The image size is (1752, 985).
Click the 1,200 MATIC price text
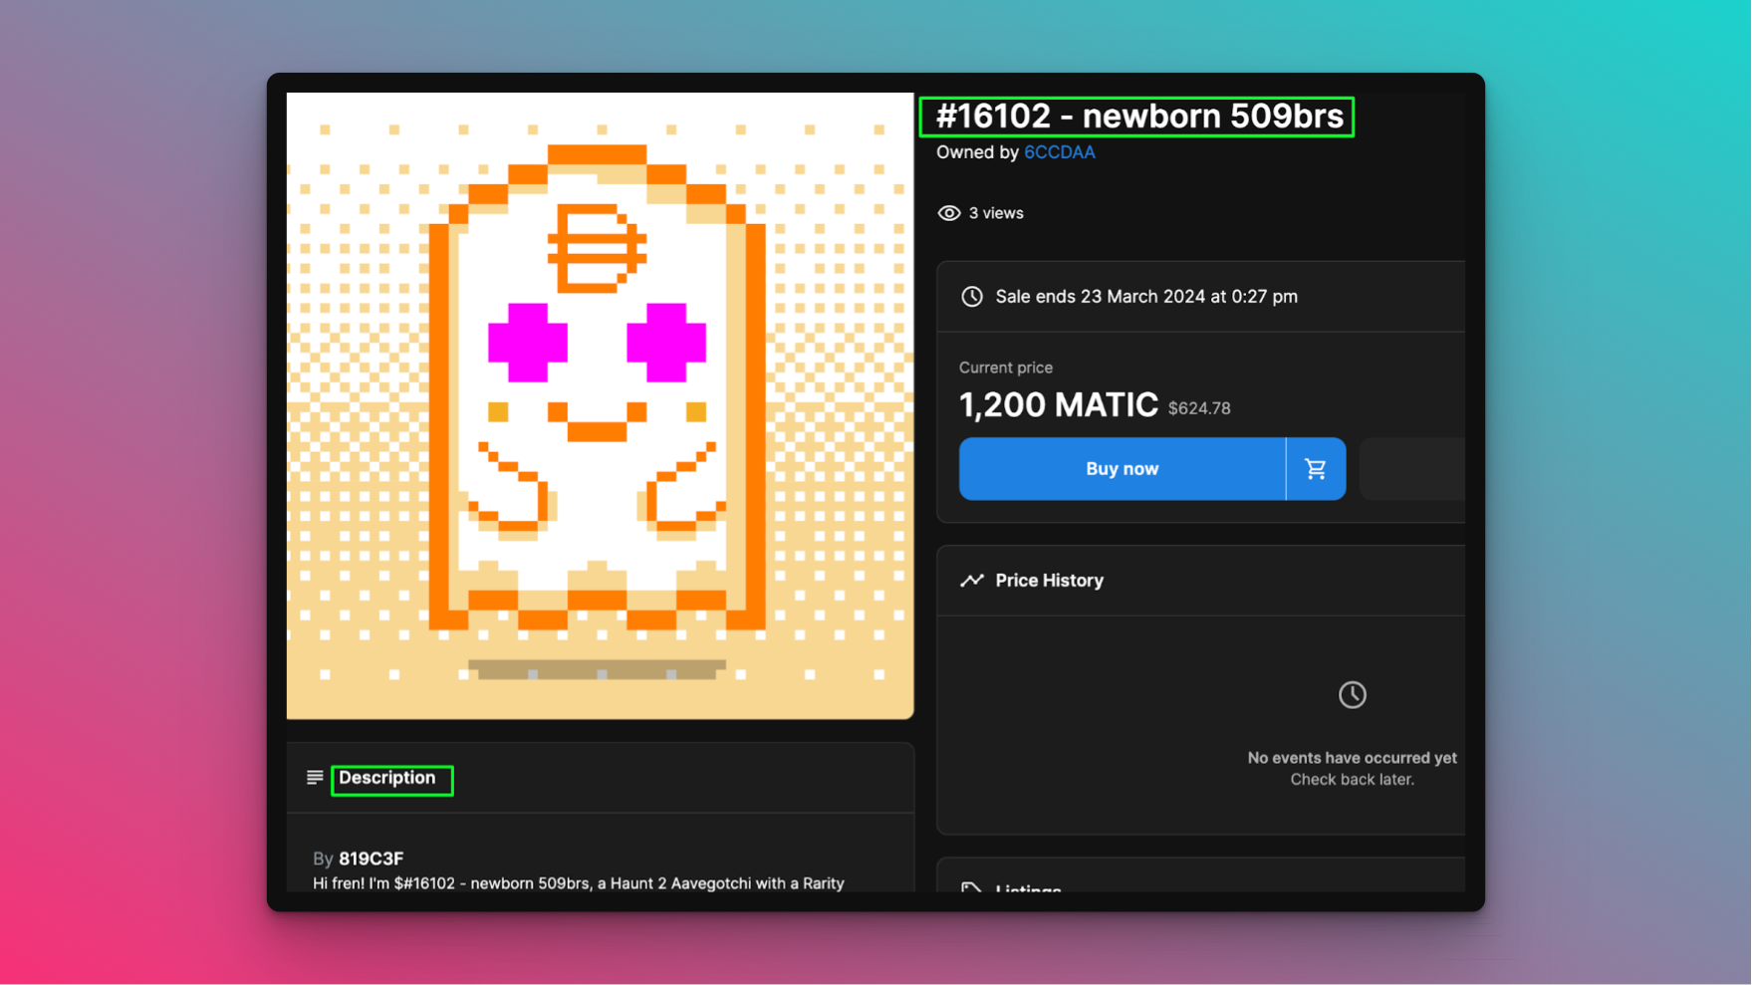click(x=1059, y=405)
